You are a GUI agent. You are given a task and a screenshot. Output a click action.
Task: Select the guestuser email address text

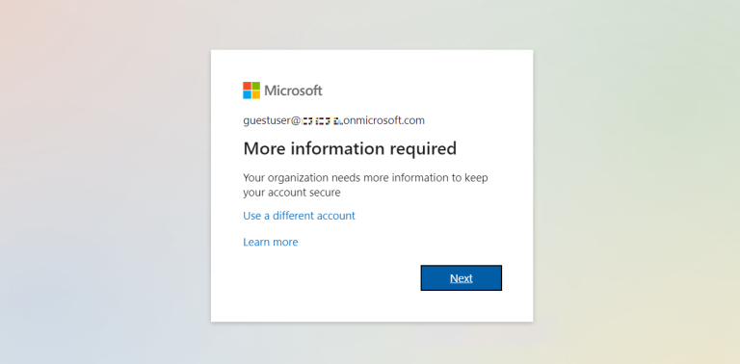click(x=333, y=120)
